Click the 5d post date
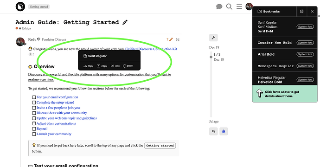The width and height of the screenshot is (320, 167). click(x=178, y=39)
